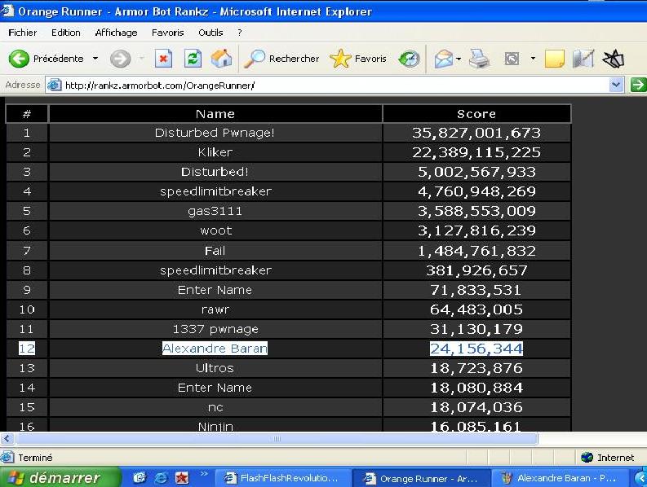
Task: Go to home page via house icon
Action: tap(222, 59)
